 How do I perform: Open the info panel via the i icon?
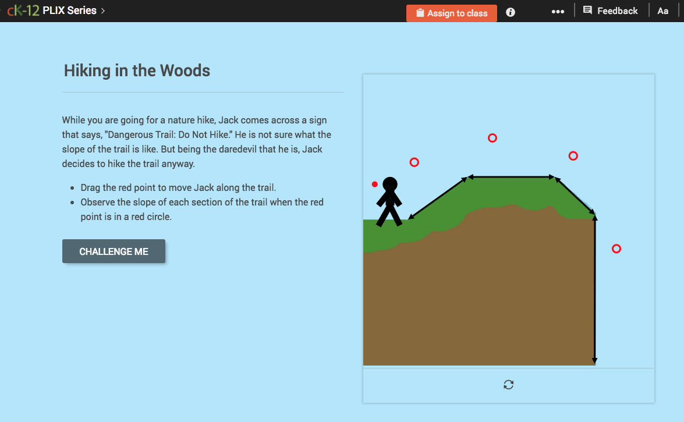tap(510, 12)
